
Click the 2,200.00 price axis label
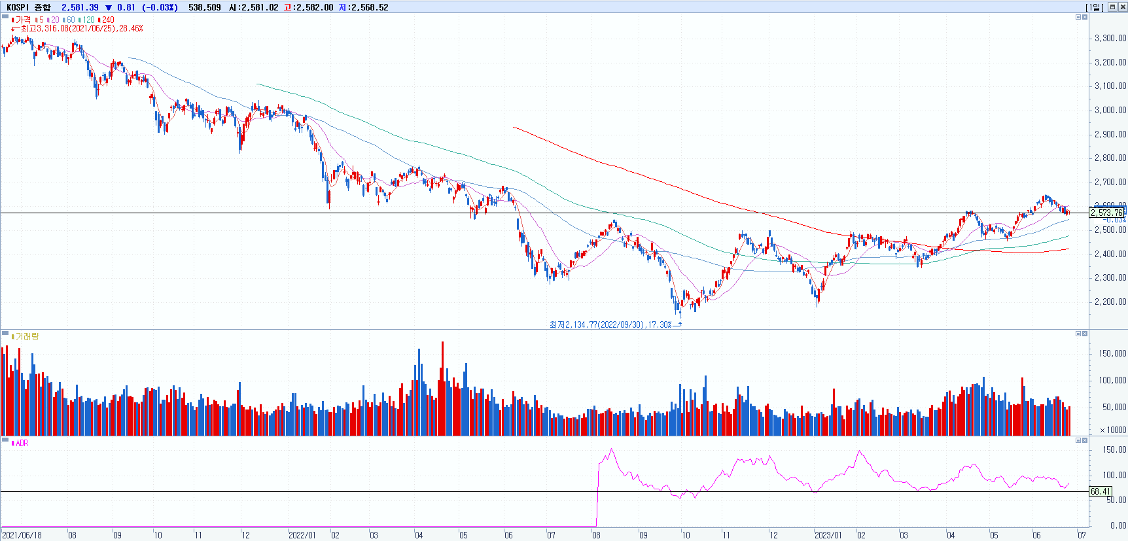pyautogui.click(x=1110, y=302)
